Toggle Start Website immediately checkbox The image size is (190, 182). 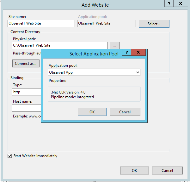pyautogui.click(x=10, y=156)
